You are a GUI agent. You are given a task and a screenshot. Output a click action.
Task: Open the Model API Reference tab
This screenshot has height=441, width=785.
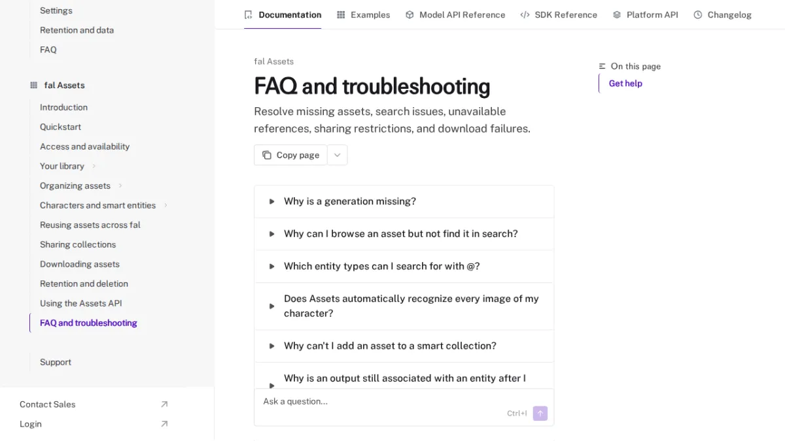point(455,14)
